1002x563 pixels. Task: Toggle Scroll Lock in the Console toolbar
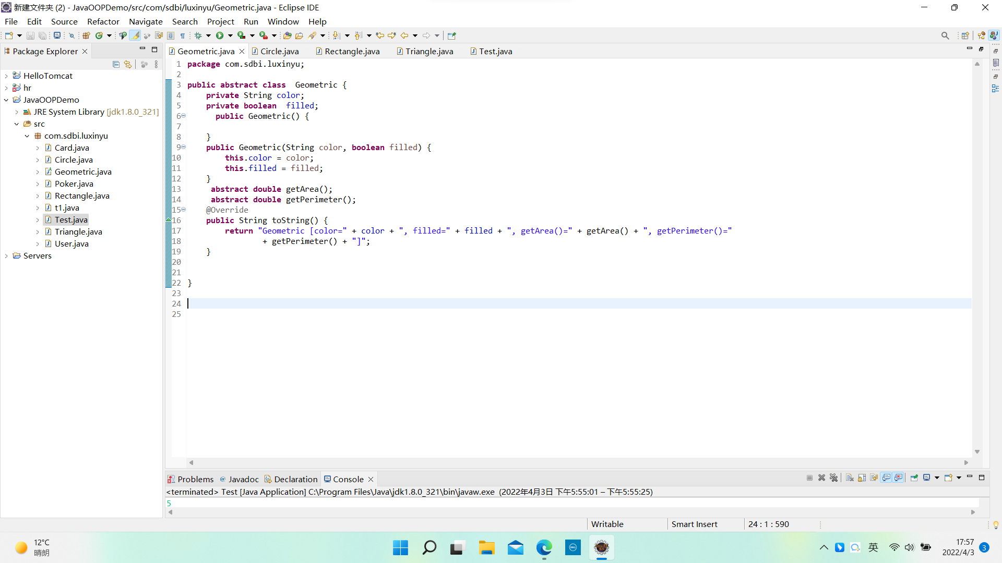pyautogui.click(x=862, y=478)
